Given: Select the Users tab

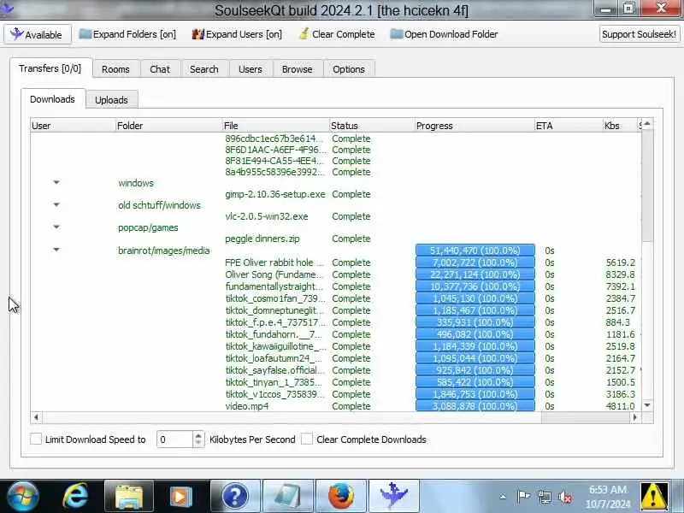Looking at the screenshot, I should click(251, 69).
